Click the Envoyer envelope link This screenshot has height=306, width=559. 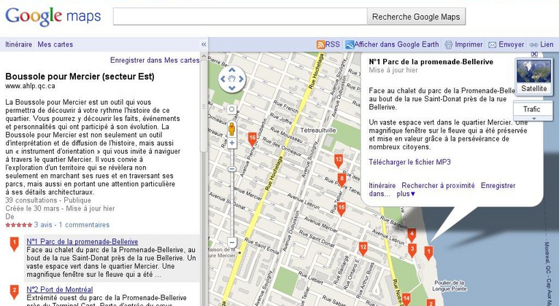click(x=506, y=44)
